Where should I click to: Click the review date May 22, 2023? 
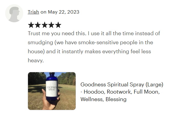click(x=64, y=12)
